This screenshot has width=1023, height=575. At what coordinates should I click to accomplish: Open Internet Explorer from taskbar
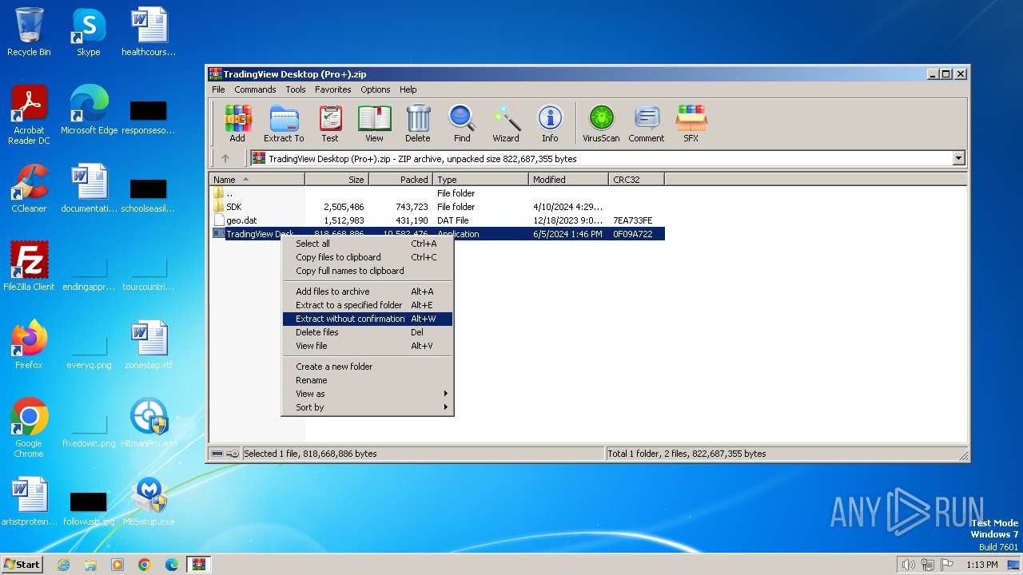[x=63, y=565]
